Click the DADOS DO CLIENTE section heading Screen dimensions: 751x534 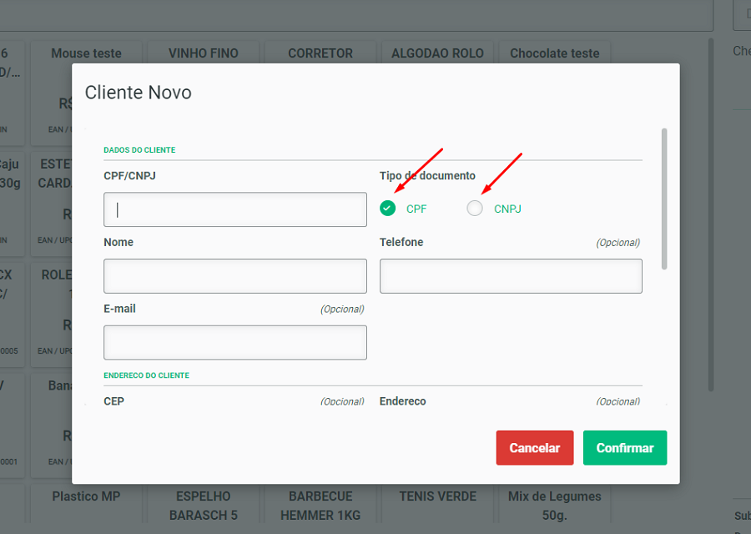139,150
